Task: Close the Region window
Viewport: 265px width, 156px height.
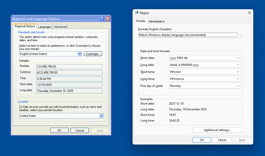Action: pyautogui.click(x=249, y=13)
